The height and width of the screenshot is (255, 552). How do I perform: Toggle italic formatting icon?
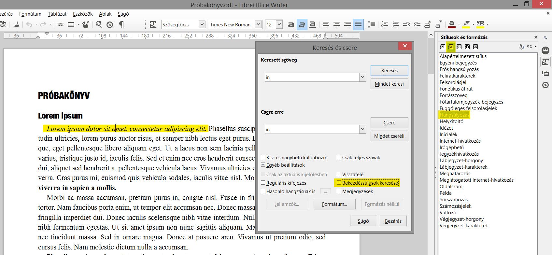pyautogui.click(x=302, y=24)
